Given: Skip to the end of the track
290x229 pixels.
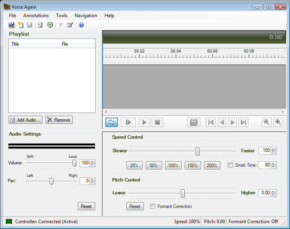Looking at the screenshot, I should pos(243,122).
